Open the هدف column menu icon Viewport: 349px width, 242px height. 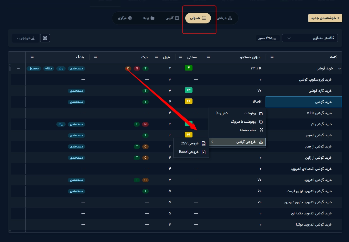pos(32,57)
